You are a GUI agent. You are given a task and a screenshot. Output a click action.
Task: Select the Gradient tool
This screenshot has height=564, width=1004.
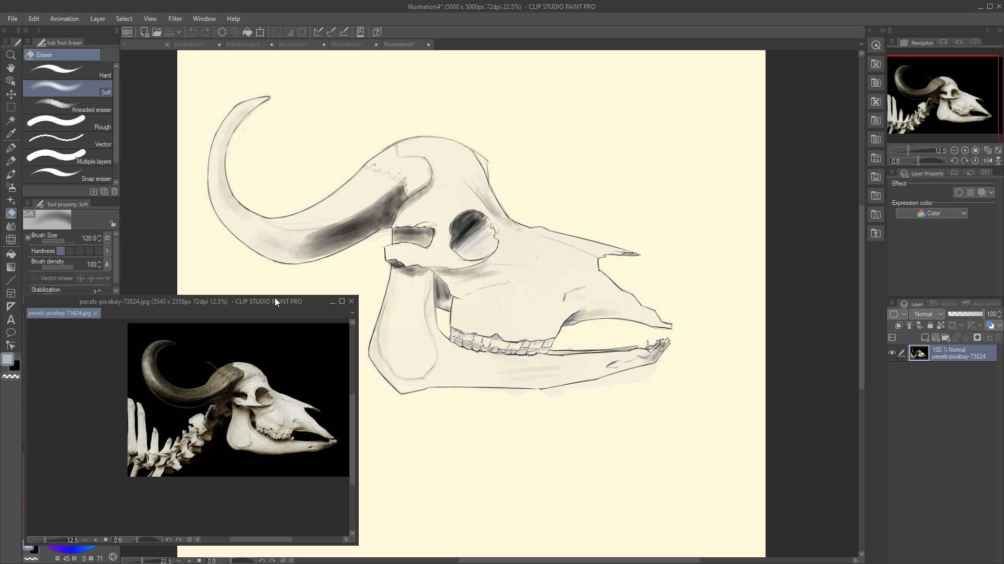pyautogui.click(x=10, y=267)
